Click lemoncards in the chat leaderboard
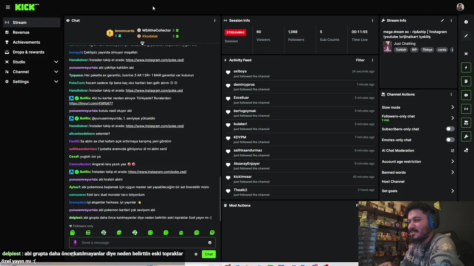This screenshot has height=266, width=474. click(x=124, y=31)
